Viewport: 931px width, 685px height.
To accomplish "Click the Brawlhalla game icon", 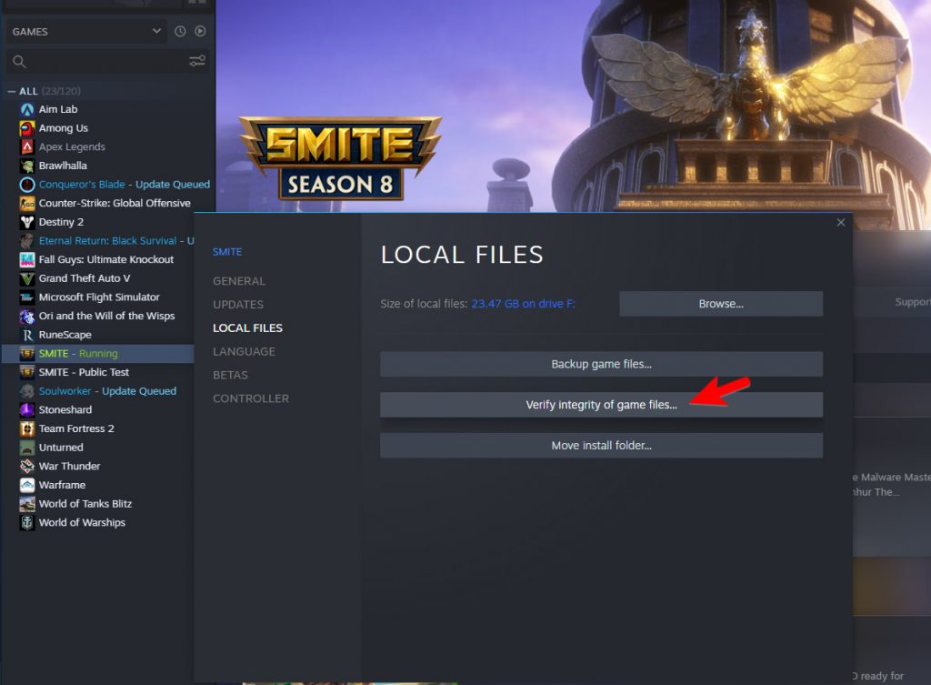I will pos(26,166).
